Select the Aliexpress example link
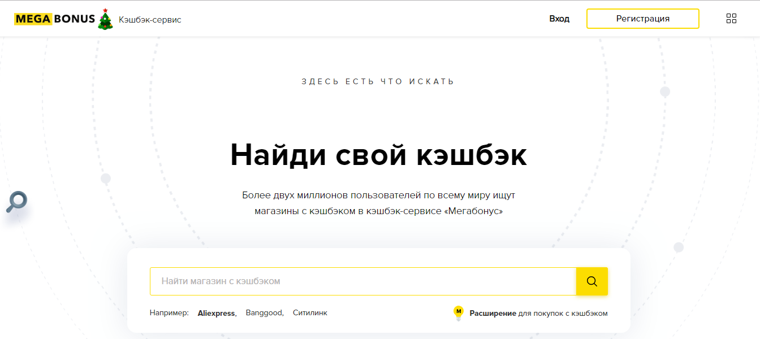The image size is (760, 339). pyautogui.click(x=217, y=313)
